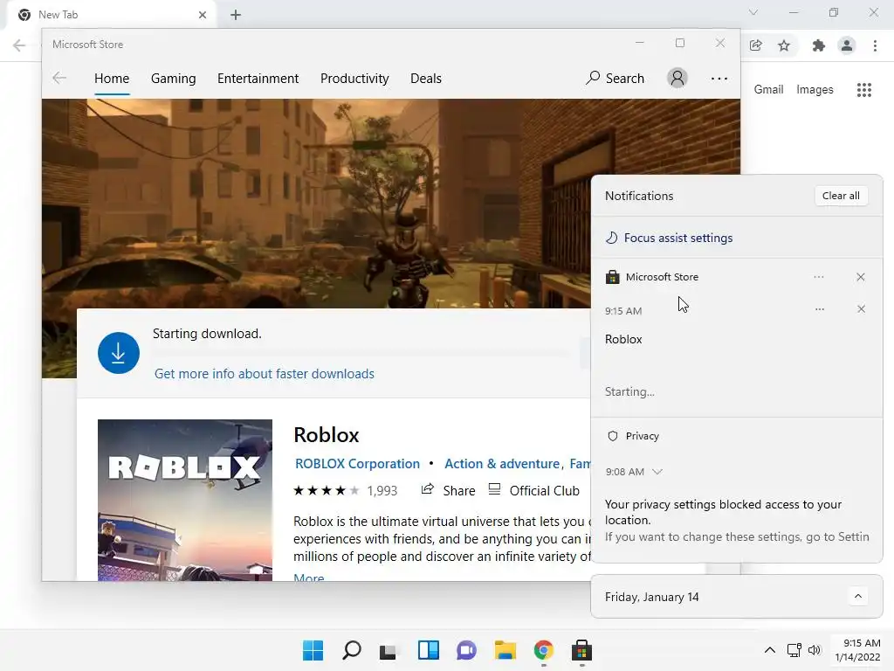894x671 pixels.
Task: Dismiss the Microsoft Store notification group
Action: 861,277
